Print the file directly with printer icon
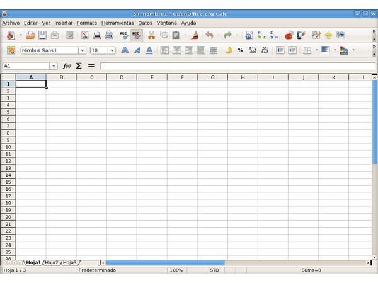Viewport: 378px width, 283px height. pyautogui.click(x=97, y=35)
